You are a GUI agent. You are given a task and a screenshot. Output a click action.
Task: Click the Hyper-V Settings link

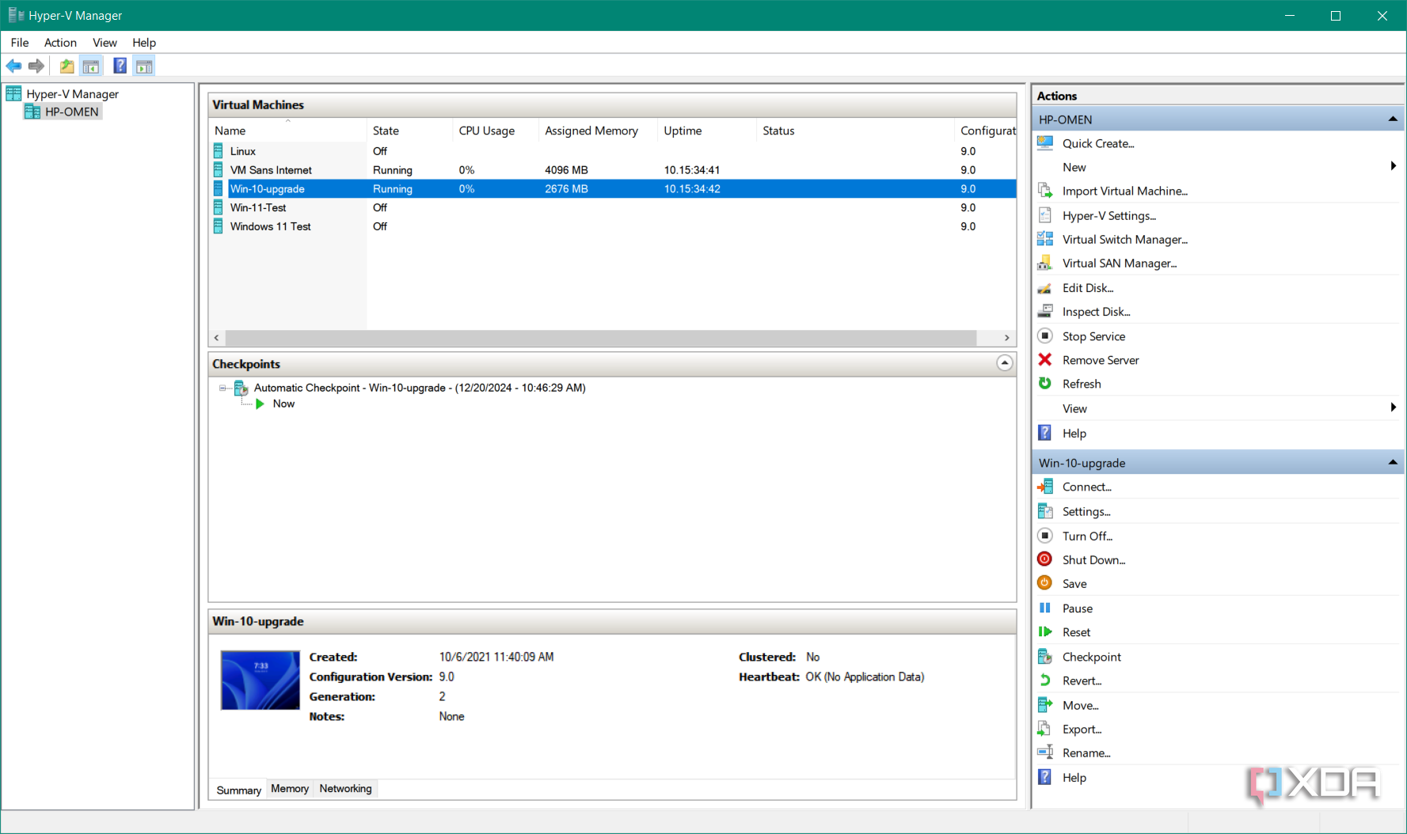coord(1108,215)
